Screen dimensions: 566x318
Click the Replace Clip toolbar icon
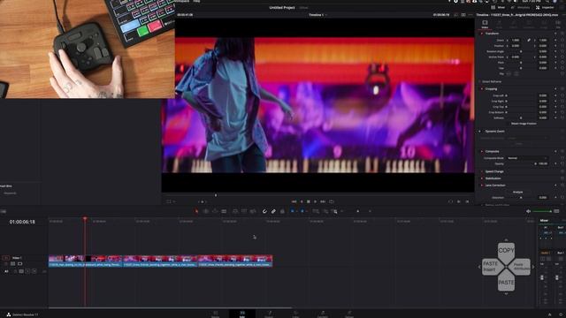[x=253, y=211]
